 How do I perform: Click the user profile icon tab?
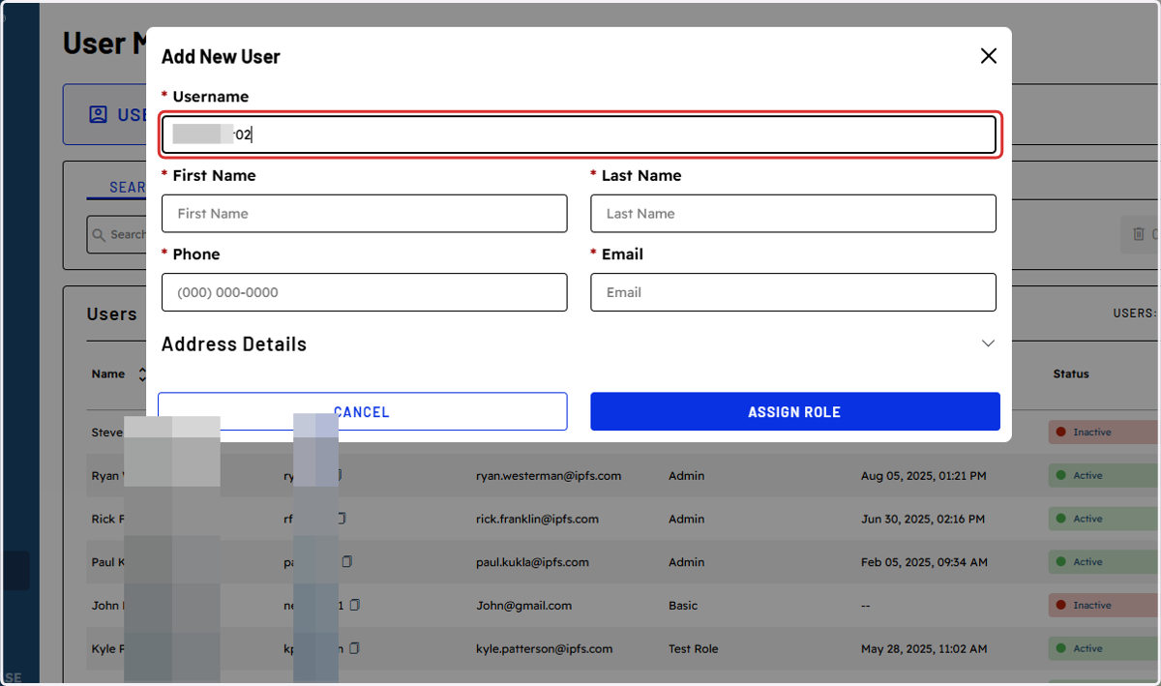[98, 115]
